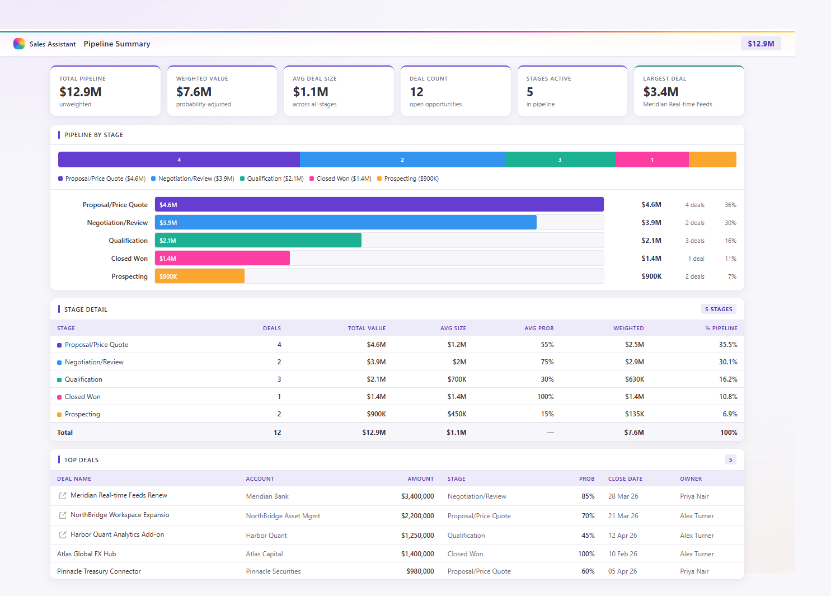This screenshot has height=596, width=831.
Task: Click legend entry Qualification ($2.1M)
Action: pyautogui.click(x=272, y=179)
